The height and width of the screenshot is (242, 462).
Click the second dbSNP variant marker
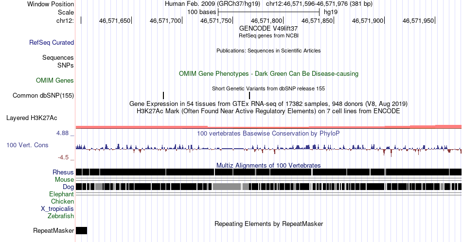249,95
